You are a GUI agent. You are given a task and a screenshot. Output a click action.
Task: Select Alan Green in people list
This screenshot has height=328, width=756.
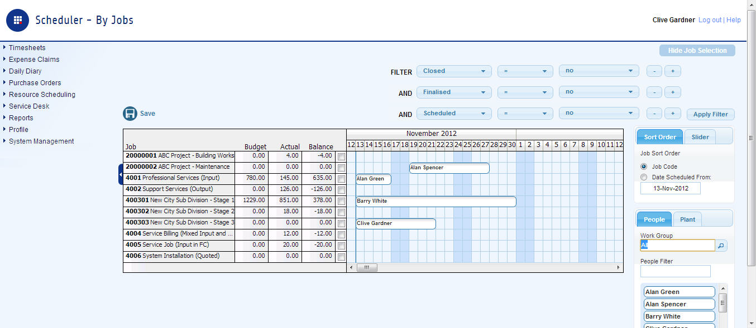pyautogui.click(x=680, y=292)
